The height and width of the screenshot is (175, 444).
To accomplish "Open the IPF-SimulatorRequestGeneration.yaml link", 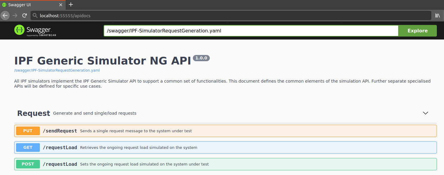I will tap(57, 70).
